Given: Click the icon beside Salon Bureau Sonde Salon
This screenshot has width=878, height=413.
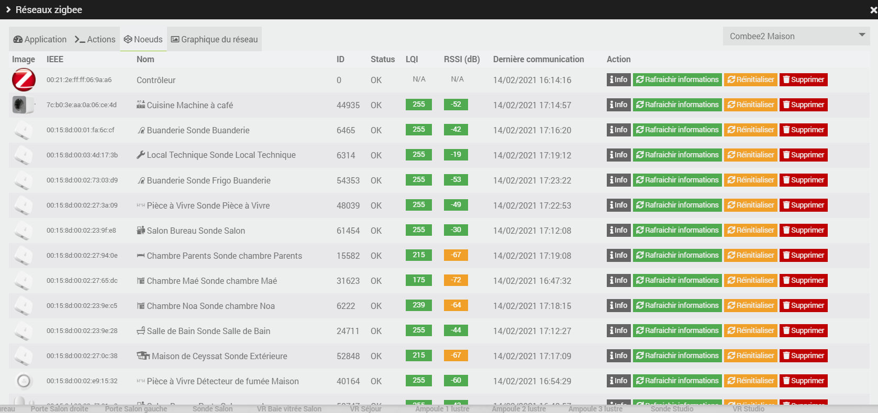Looking at the screenshot, I should tap(140, 231).
